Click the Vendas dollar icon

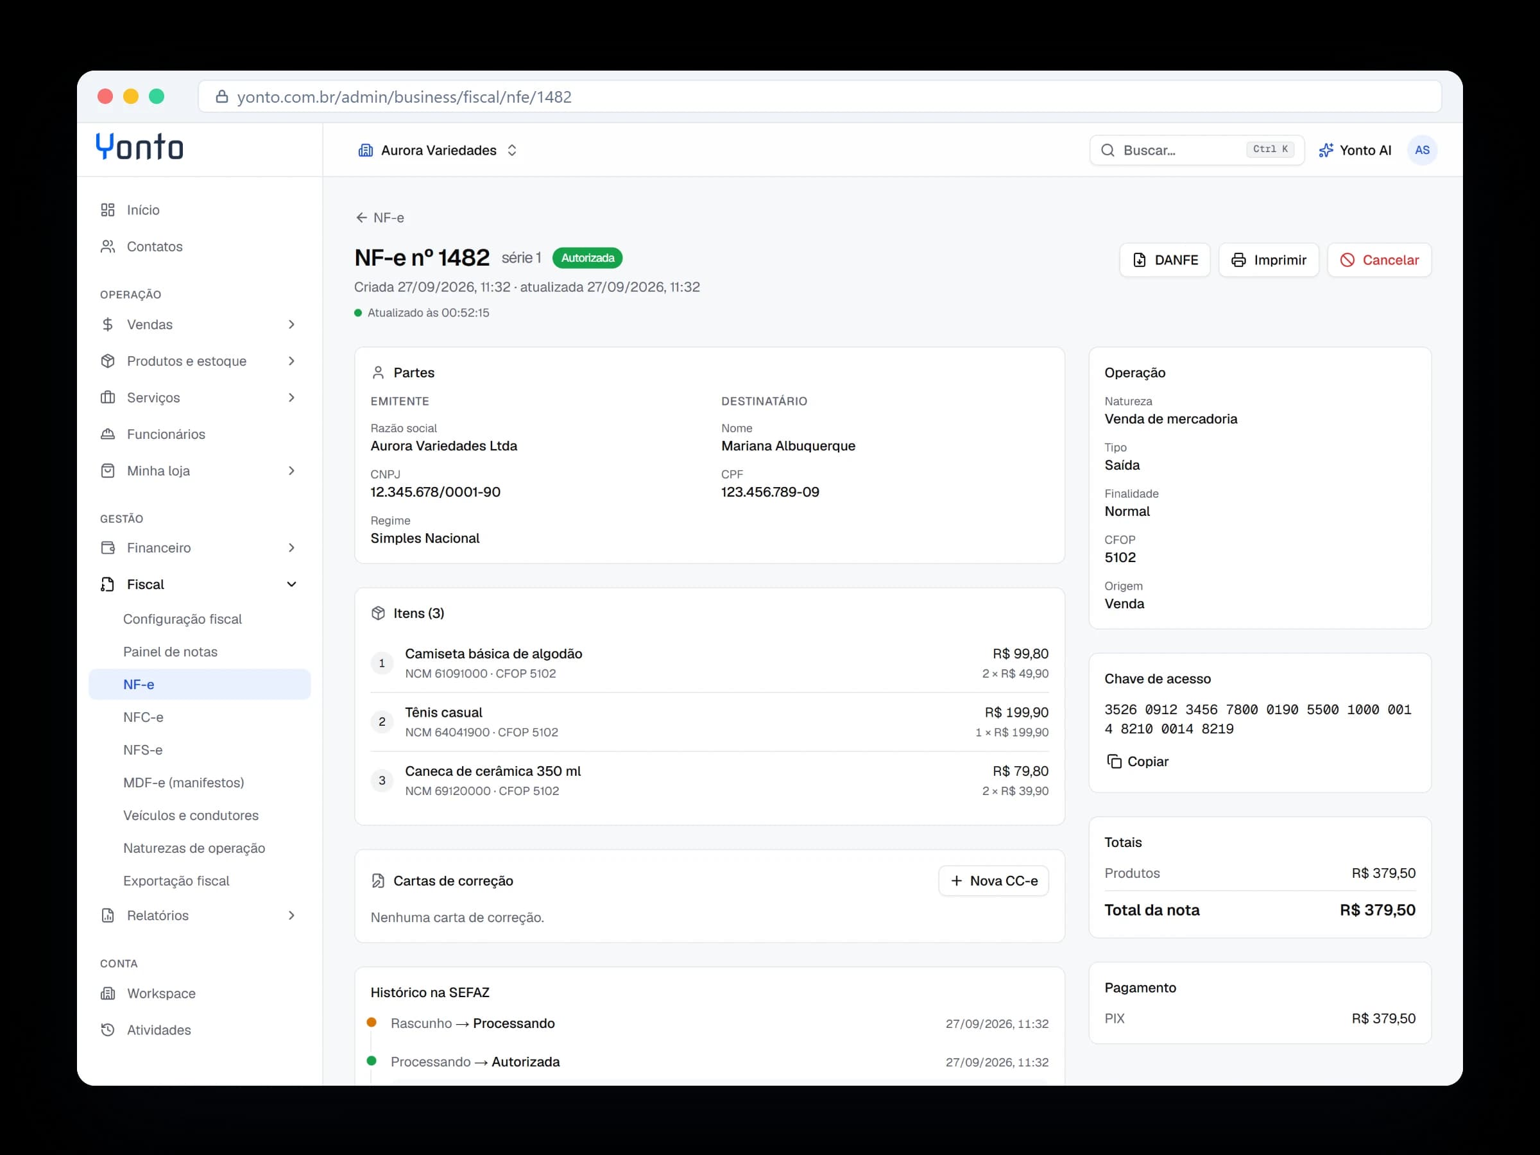click(108, 325)
